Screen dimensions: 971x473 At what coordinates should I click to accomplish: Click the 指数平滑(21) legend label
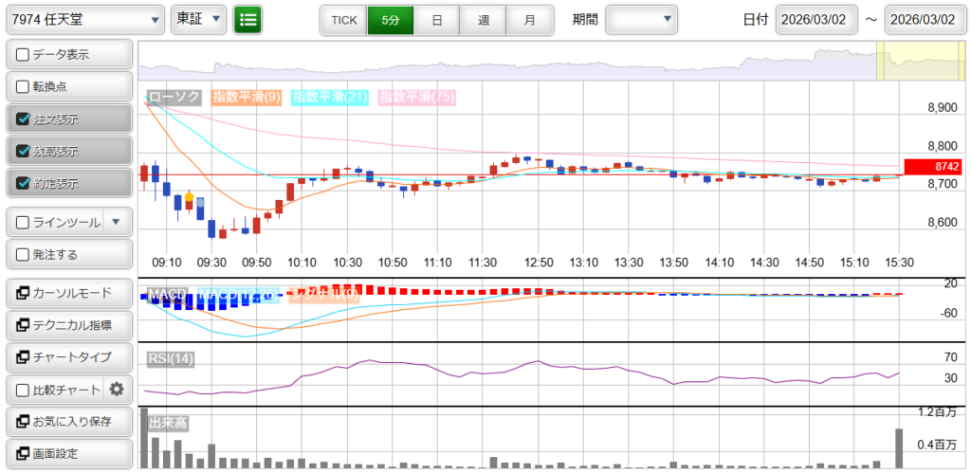point(330,97)
